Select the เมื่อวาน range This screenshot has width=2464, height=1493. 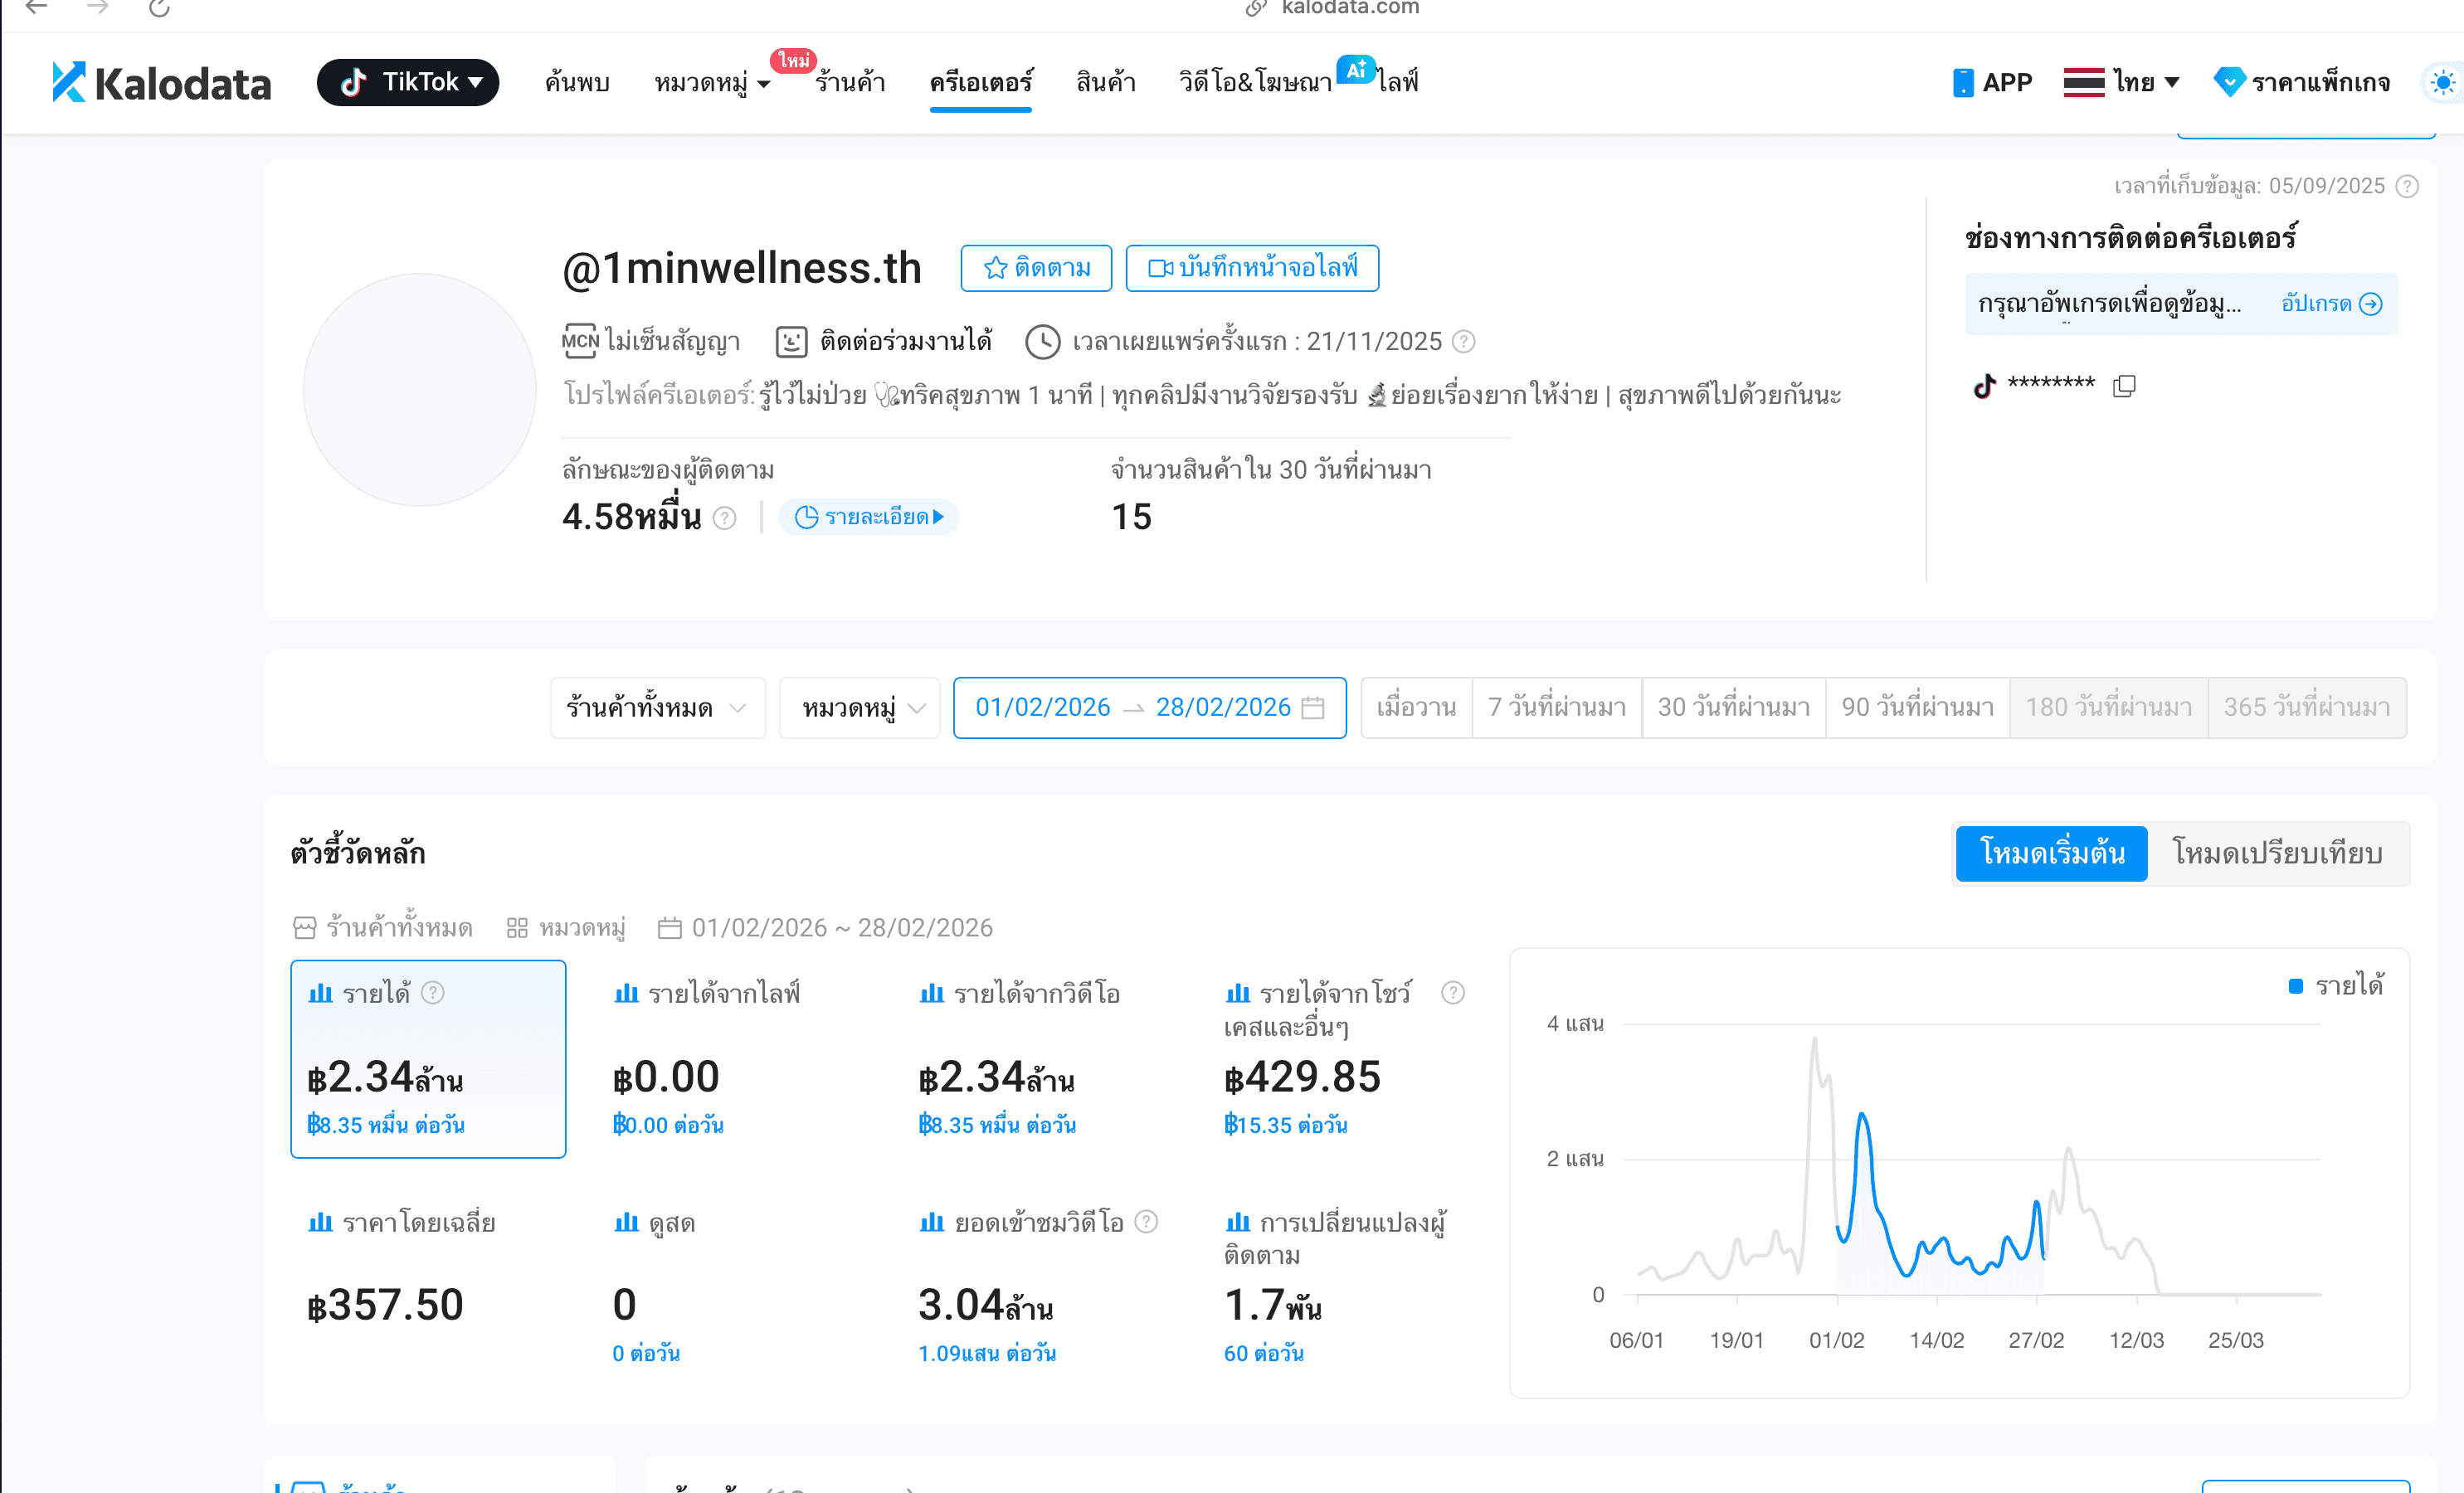(1417, 708)
